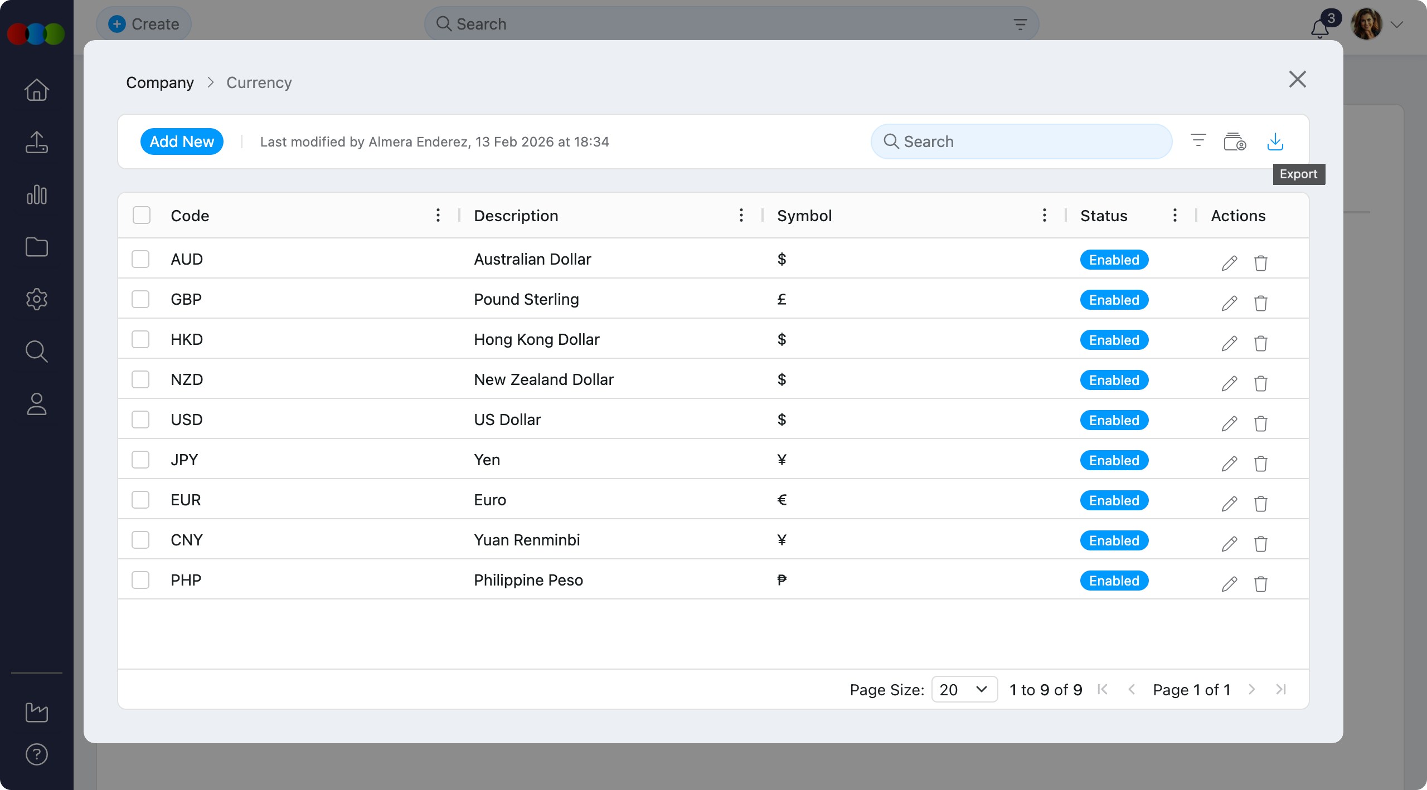Screen dimensions: 1427x790
Task: Edit the GBP currency row
Action: click(x=1229, y=303)
